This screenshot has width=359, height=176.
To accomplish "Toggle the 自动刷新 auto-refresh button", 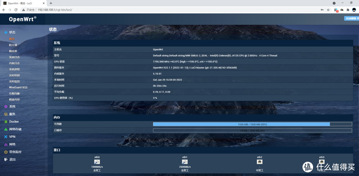I will pos(352,19).
